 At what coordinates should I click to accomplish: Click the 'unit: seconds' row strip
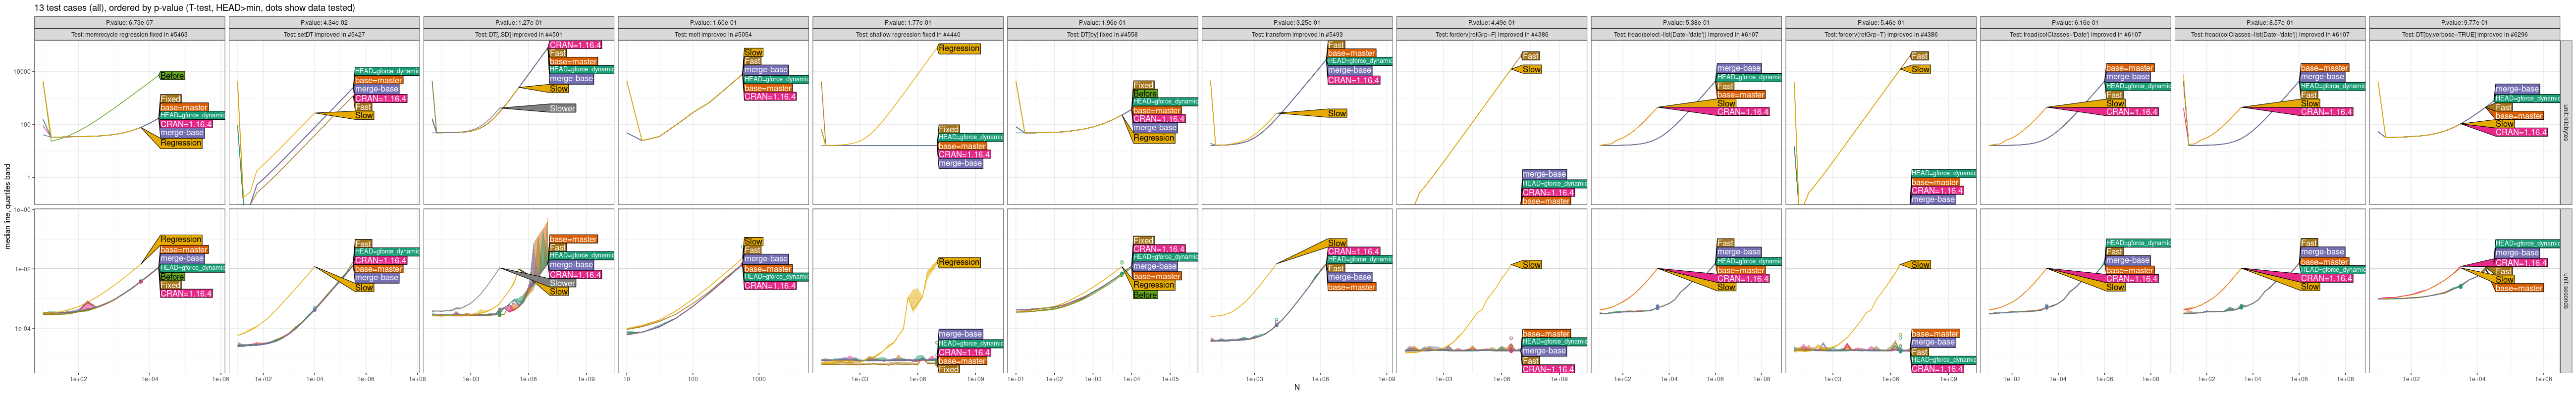(x=2565, y=290)
